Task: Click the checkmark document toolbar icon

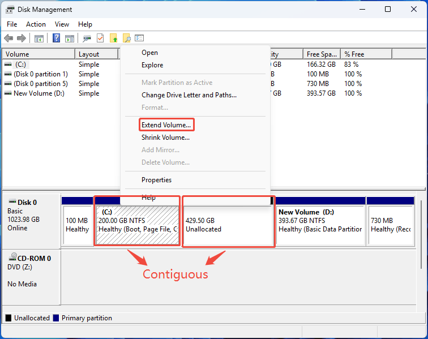Action: [100, 38]
